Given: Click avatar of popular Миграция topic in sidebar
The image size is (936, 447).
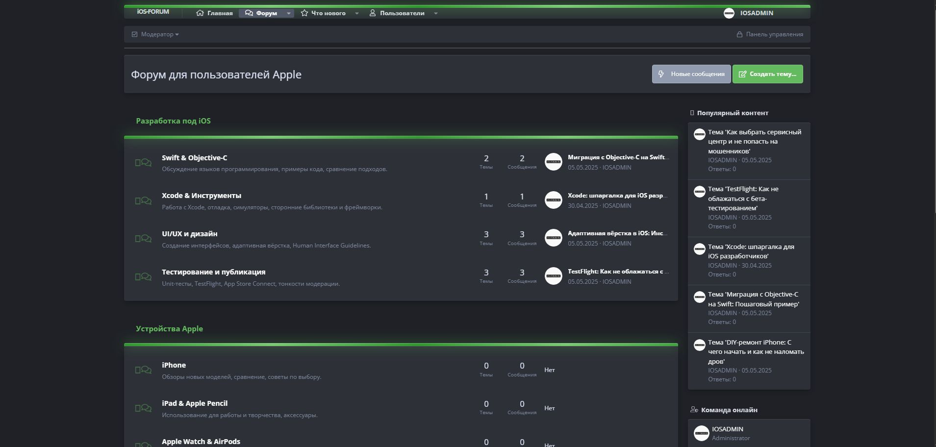Looking at the screenshot, I should click(700, 297).
